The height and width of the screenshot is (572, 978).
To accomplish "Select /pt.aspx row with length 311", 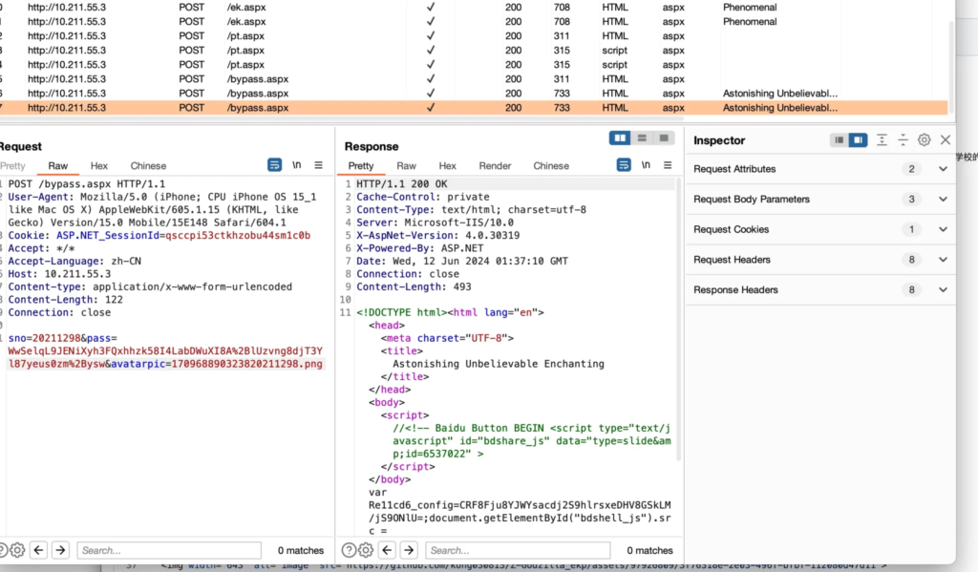I will pos(474,36).
